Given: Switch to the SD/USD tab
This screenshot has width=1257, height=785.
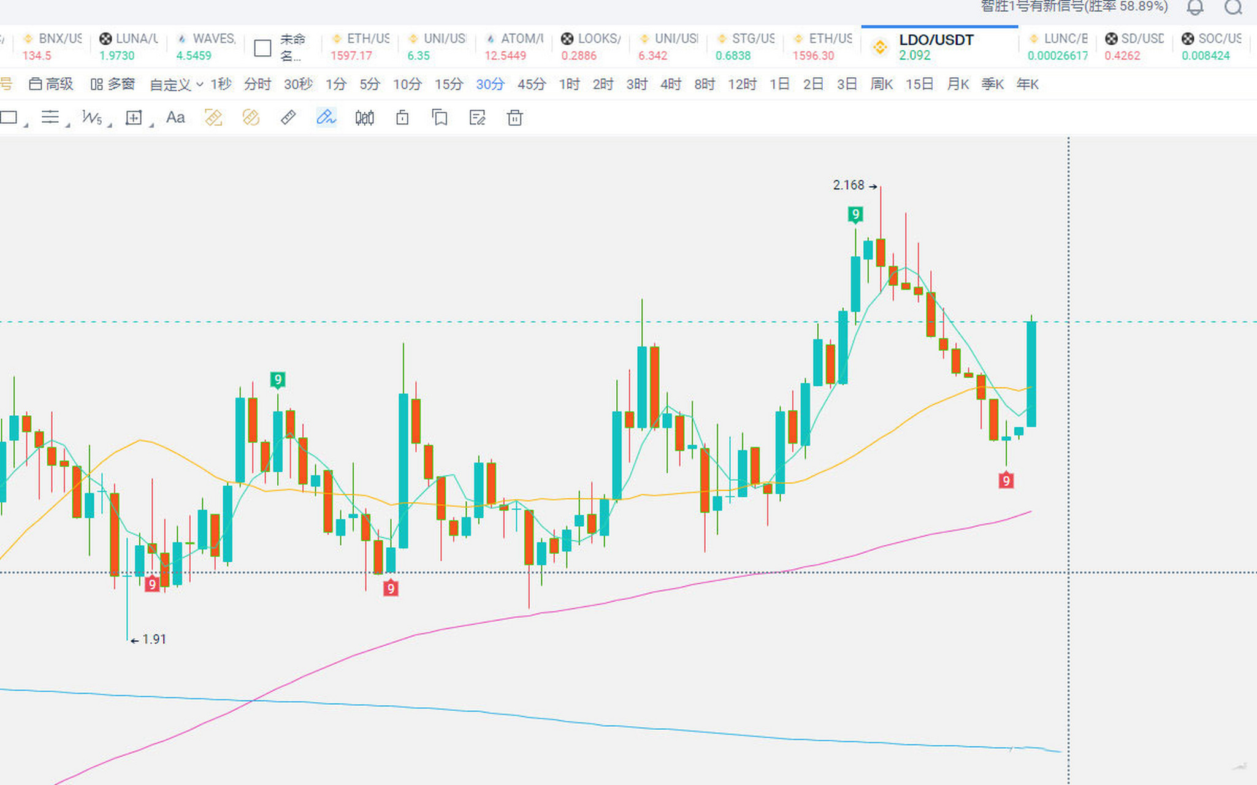Looking at the screenshot, I should click(1134, 47).
